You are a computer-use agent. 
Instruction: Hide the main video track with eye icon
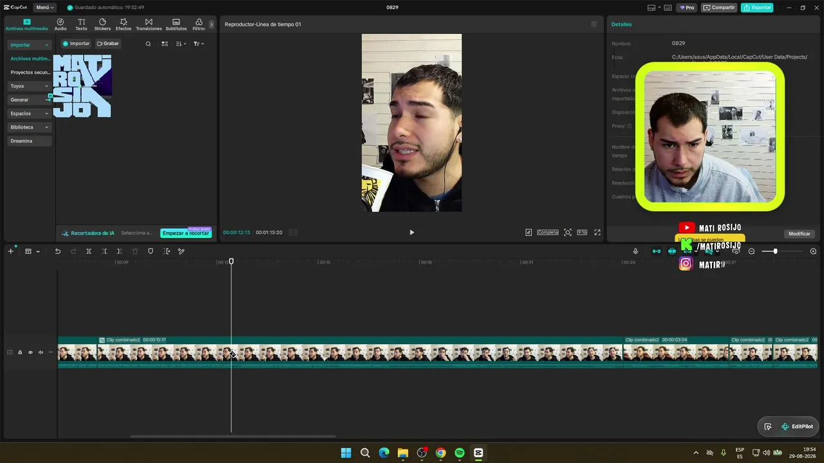30,352
